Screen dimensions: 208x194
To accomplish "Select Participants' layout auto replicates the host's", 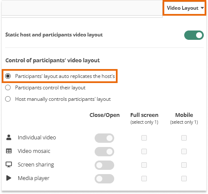I will coord(8,76).
